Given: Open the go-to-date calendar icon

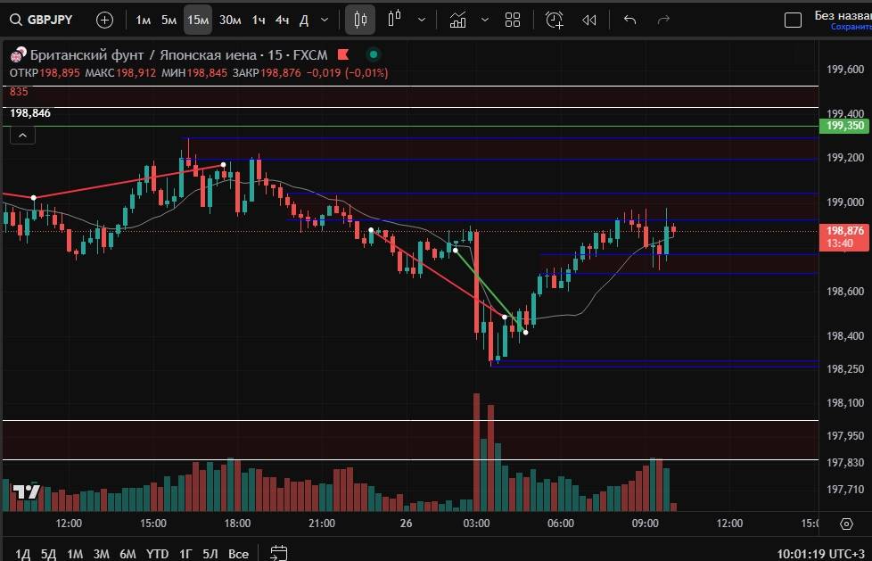Looking at the screenshot, I should point(279,553).
